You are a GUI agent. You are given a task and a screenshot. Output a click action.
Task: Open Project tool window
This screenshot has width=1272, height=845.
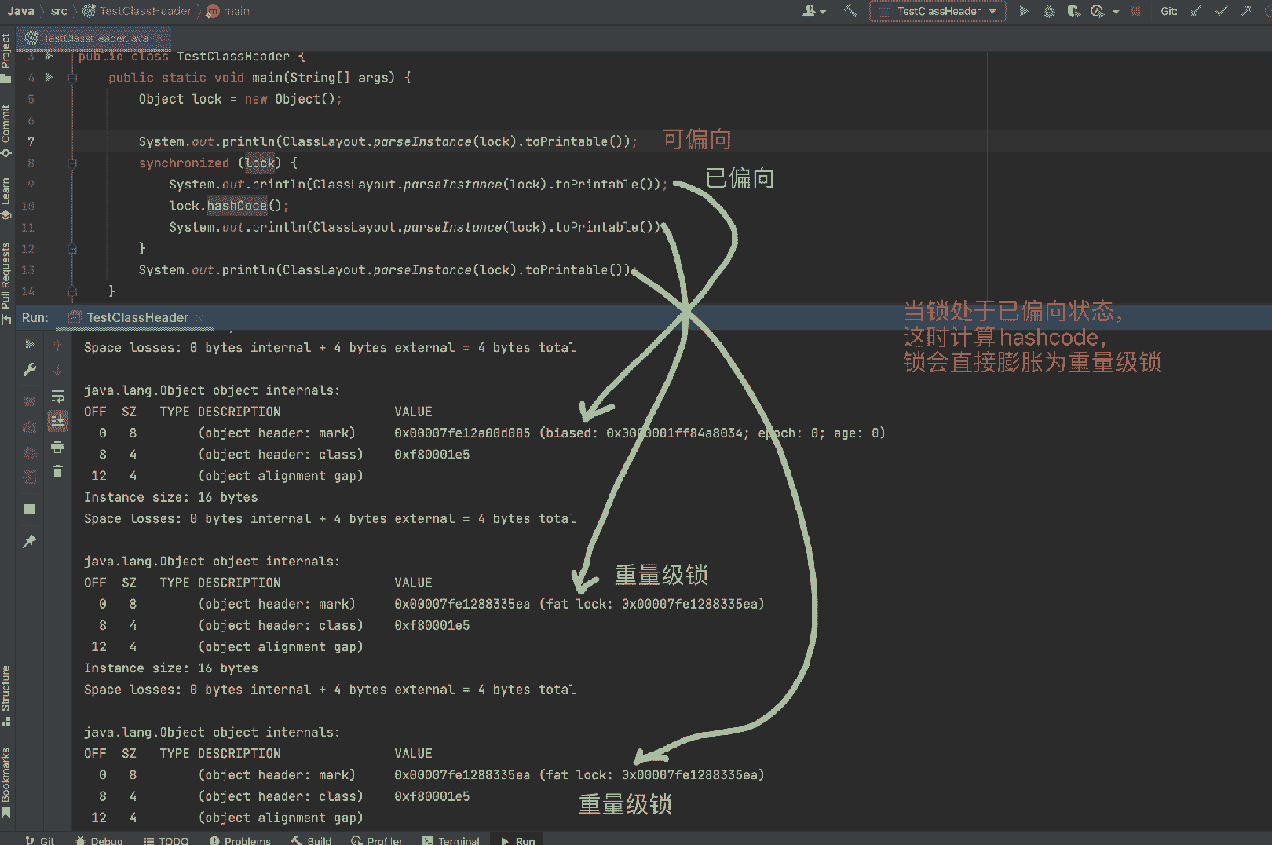coord(6,57)
